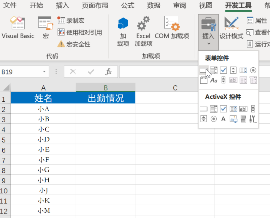The height and width of the screenshot is (218, 270).
Task: Select ActiveX Spin Button icon
Action: 204,119
